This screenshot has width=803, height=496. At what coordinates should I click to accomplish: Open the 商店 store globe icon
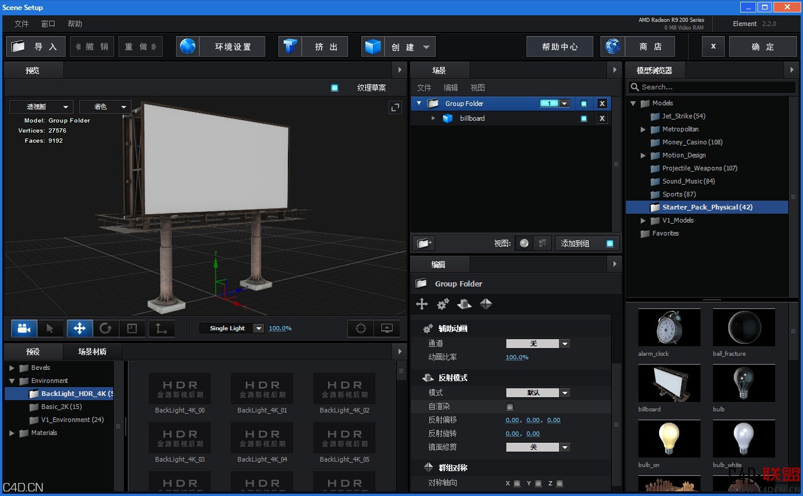pyautogui.click(x=612, y=46)
